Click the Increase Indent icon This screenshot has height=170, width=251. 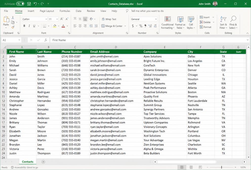click(x=96, y=26)
